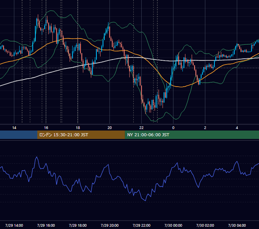Click the 7/29 18:00 time label
This screenshot has width=259, height=229.
[x=78, y=225]
